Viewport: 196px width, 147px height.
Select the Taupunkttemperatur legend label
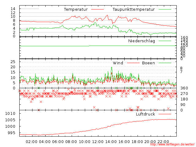click(x=134, y=9)
